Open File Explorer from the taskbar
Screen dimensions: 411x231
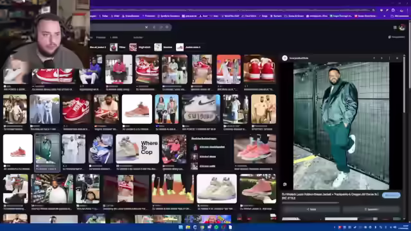pos(188,227)
